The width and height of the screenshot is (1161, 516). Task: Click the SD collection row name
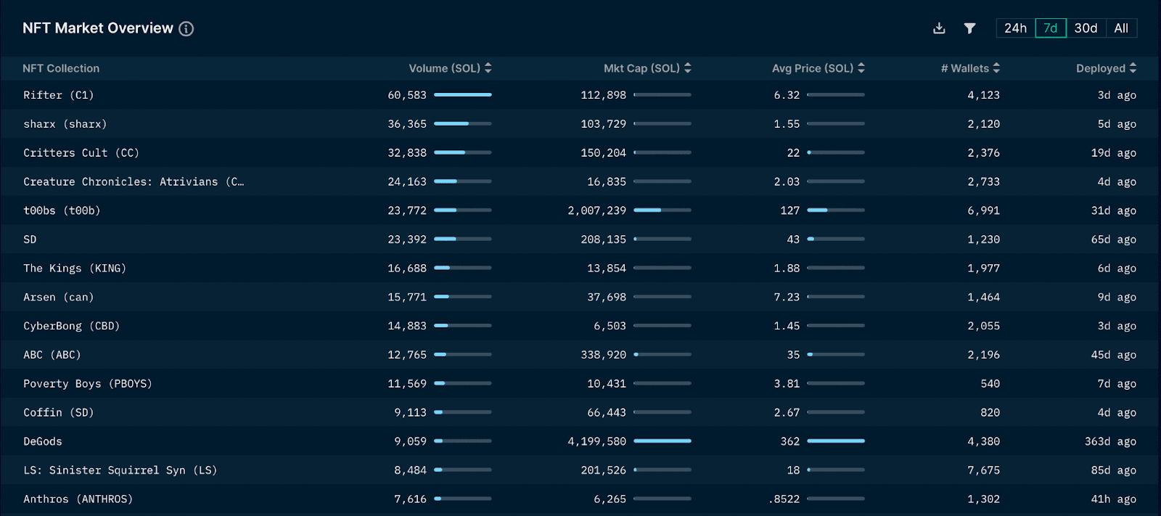(30, 239)
